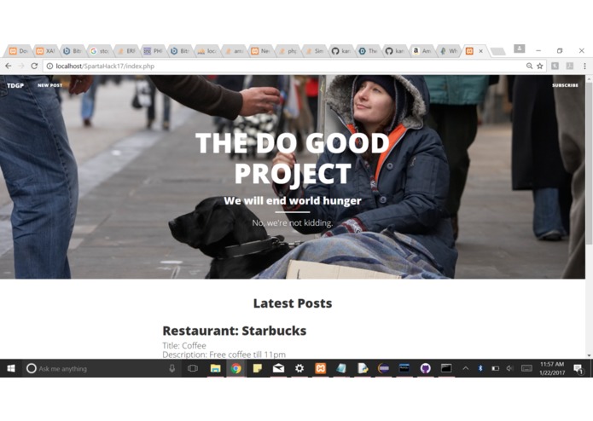This screenshot has height=421, width=593.
Task: Click the 'Latest Posts' heading text
Action: [293, 303]
